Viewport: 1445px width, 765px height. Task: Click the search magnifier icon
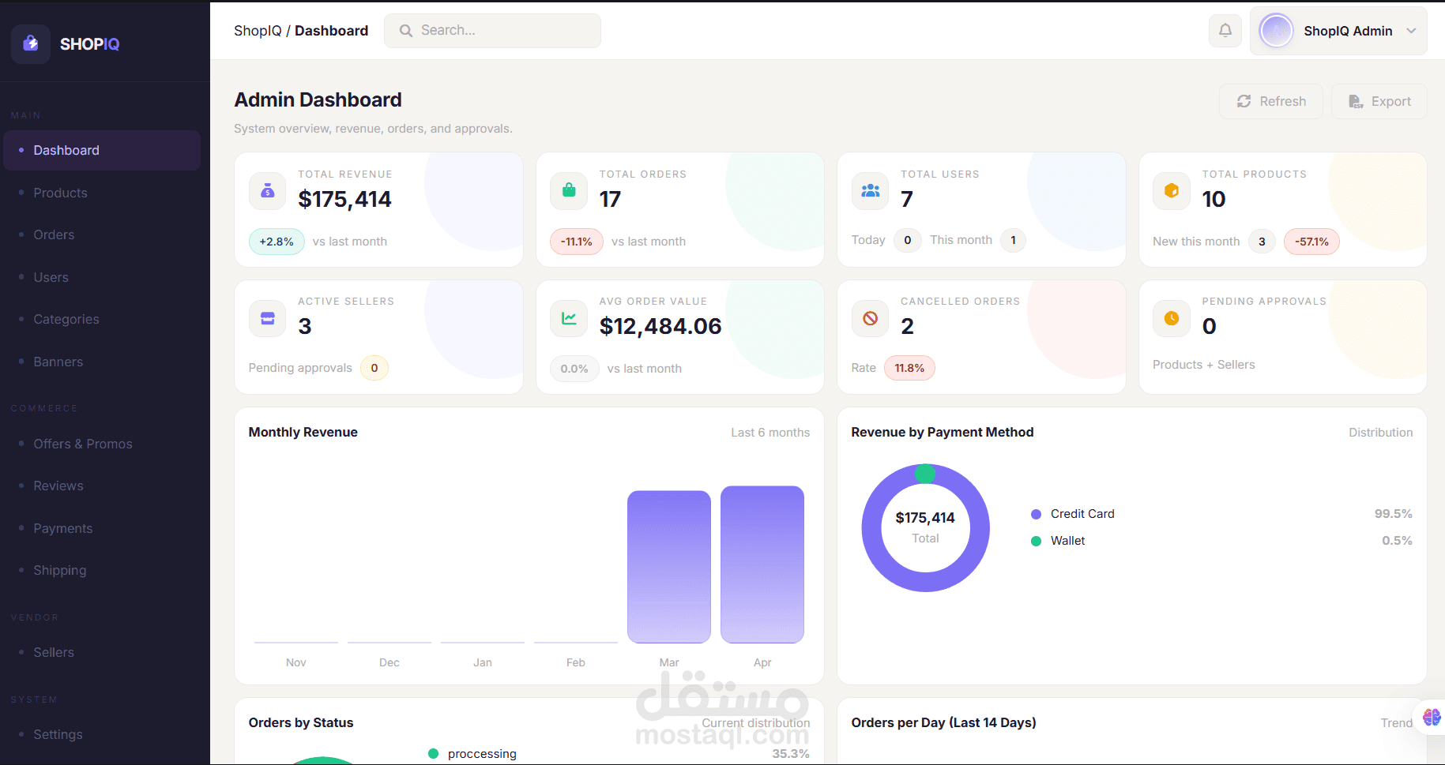pyautogui.click(x=406, y=31)
